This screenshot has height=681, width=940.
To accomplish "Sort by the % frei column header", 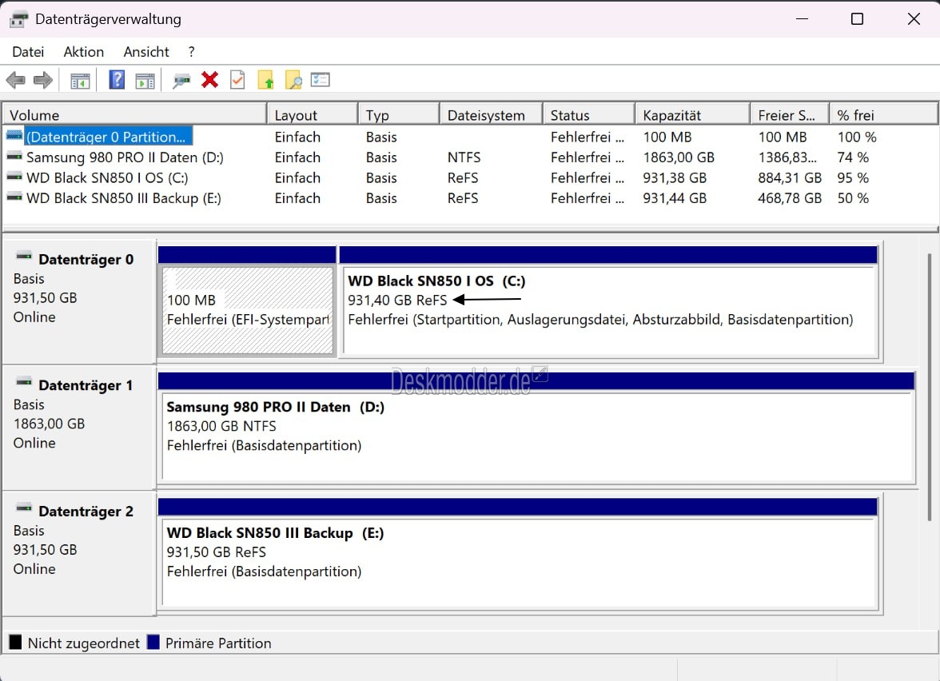I will 884,114.
